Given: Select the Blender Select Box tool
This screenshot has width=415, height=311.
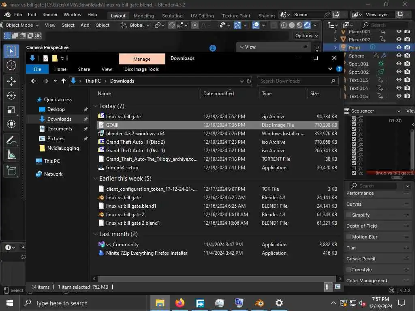Looking at the screenshot, I should click(x=11, y=51).
